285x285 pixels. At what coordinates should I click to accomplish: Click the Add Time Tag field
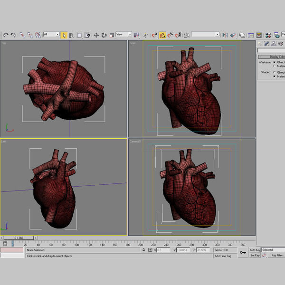click(225, 256)
